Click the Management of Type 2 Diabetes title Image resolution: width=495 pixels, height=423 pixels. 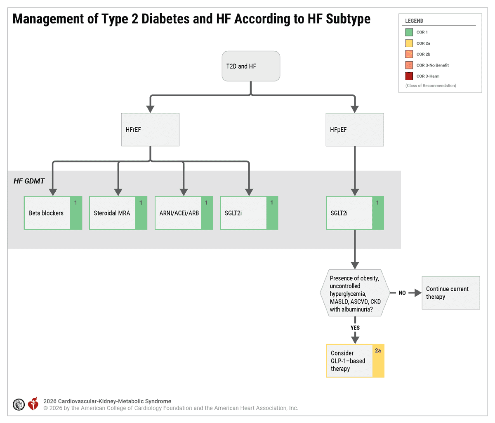point(191,19)
